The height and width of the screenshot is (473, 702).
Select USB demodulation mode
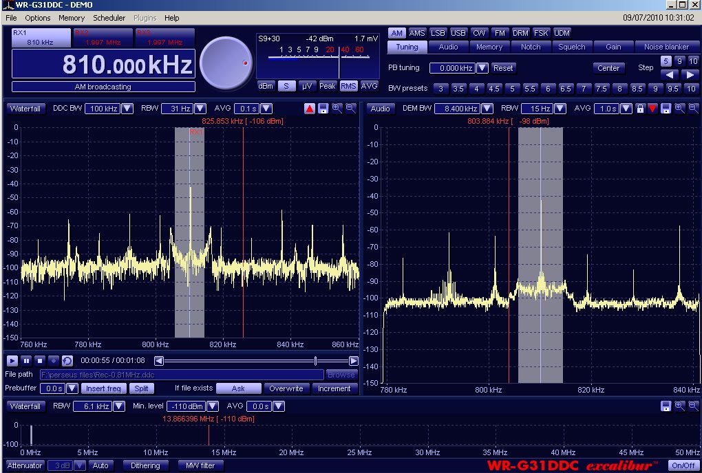(x=458, y=33)
